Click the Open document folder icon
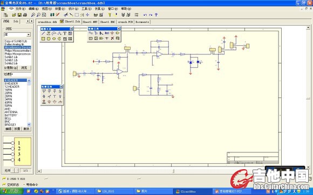Screen dimensions: 313x195 14,15
